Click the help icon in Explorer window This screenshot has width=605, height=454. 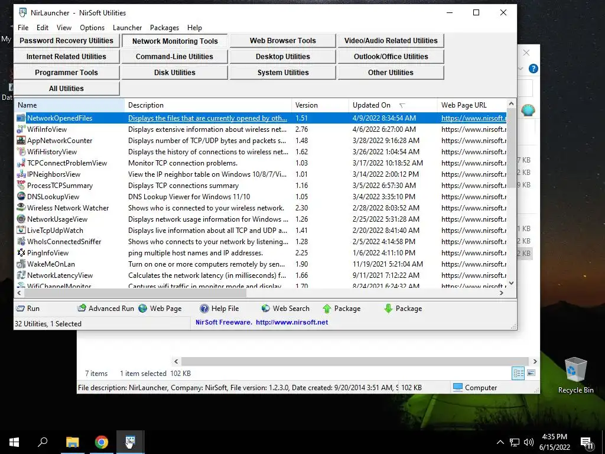[x=534, y=69]
